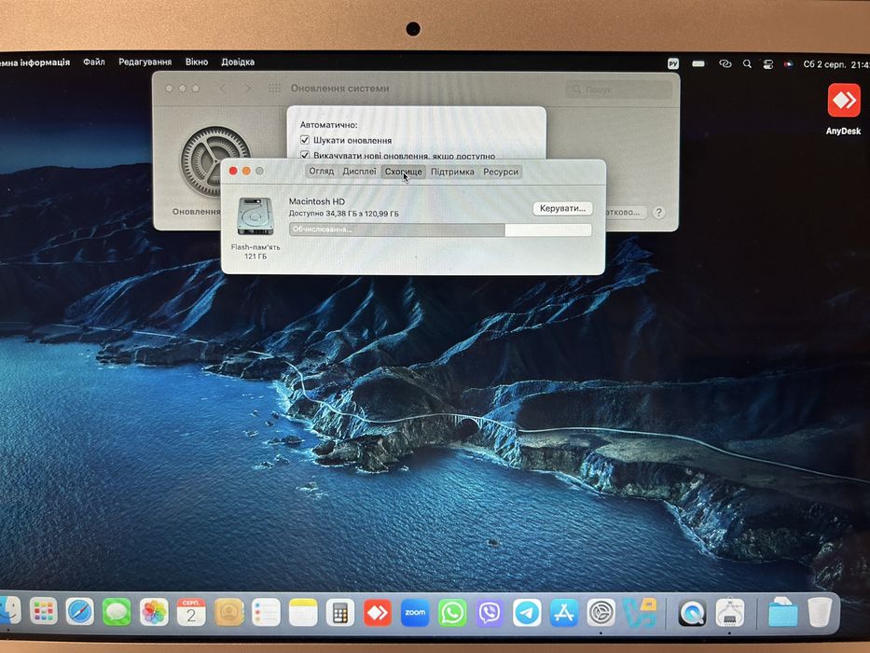Launch AnyDesk from the dock
Screen dimensions: 870x653
tap(378, 613)
